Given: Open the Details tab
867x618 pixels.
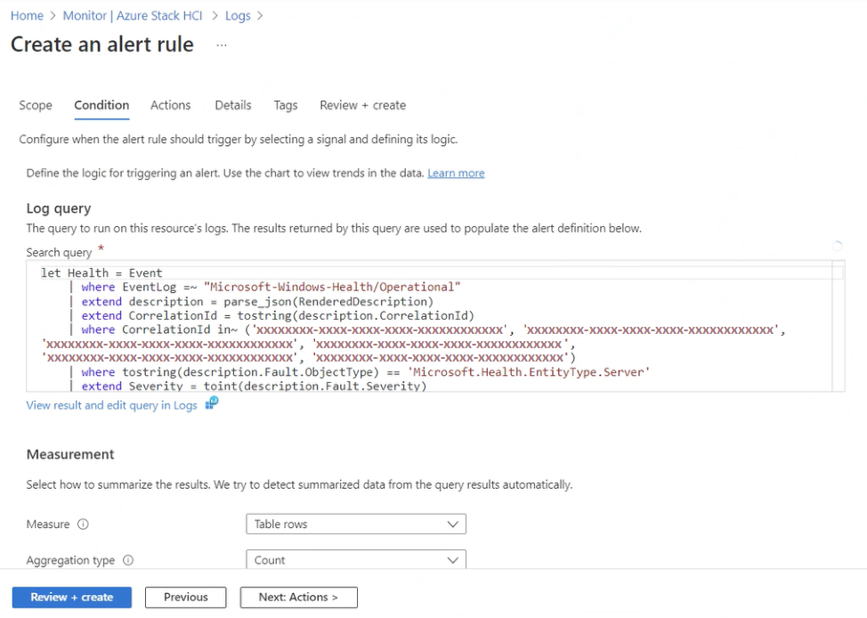Looking at the screenshot, I should [233, 105].
